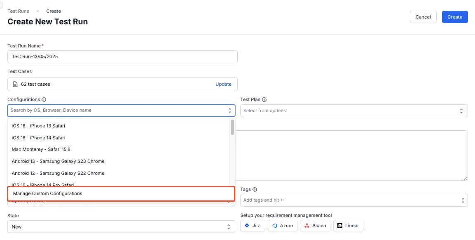Open the Test Plan dropdown
Viewport: 475px width, 240px height.
[x=354, y=111]
